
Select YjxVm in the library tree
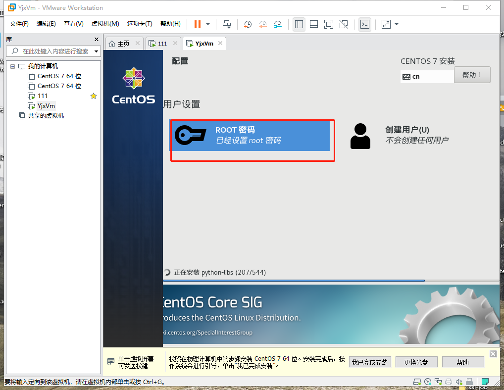tap(46, 106)
